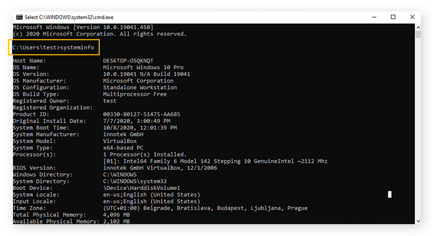Click the scrollbar up arrow
The image size is (434, 236).
click(418, 27)
